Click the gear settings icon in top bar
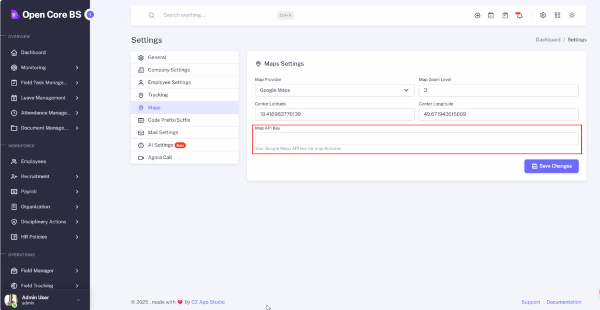This screenshot has height=310, width=600. click(x=543, y=15)
